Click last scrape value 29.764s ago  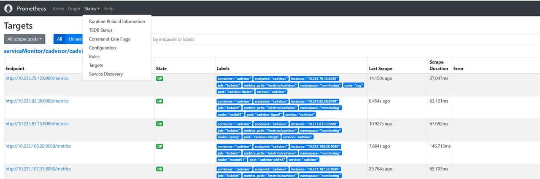(x=381, y=169)
